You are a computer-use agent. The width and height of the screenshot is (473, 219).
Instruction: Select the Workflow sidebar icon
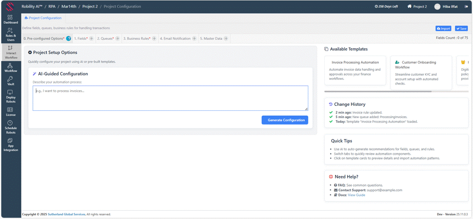(11, 68)
